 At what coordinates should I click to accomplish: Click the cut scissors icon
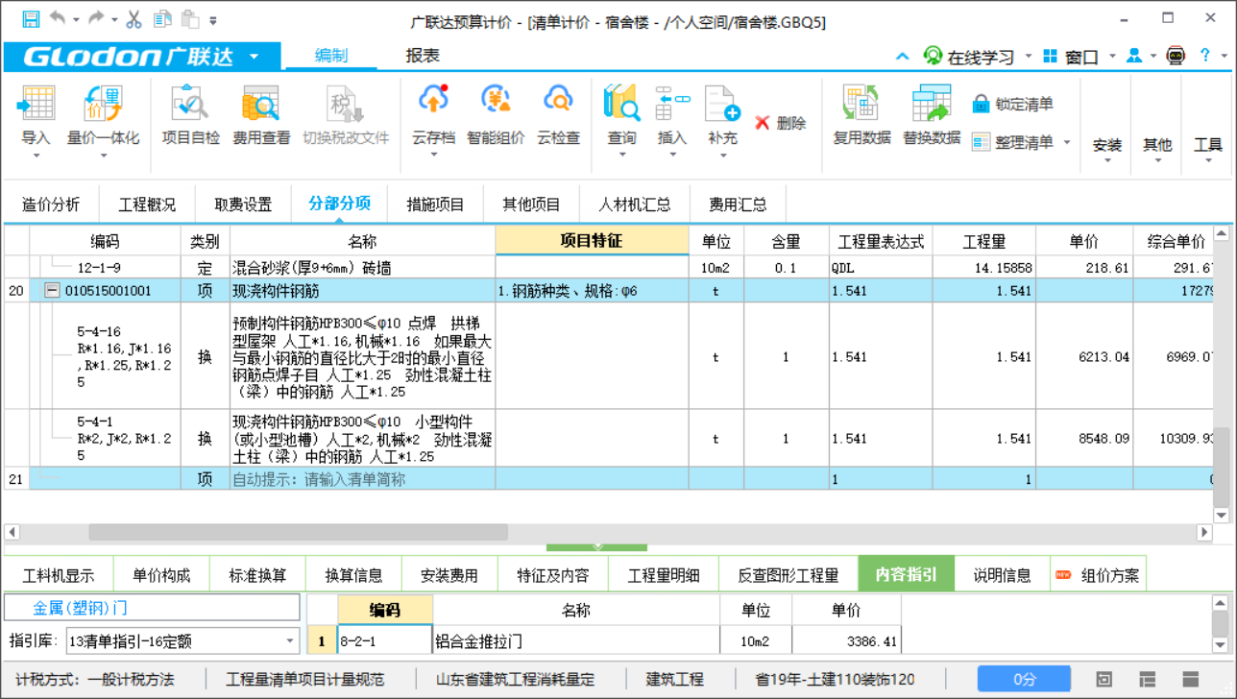click(x=133, y=19)
